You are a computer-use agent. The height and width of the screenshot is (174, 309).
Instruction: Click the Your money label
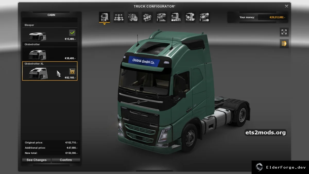tap(247, 17)
